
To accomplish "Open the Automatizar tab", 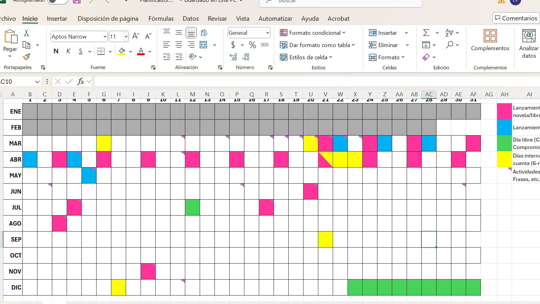I will pyautogui.click(x=276, y=19).
